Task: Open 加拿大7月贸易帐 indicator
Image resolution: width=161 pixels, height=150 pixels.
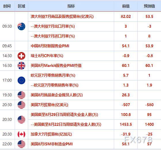Action: 51,134
